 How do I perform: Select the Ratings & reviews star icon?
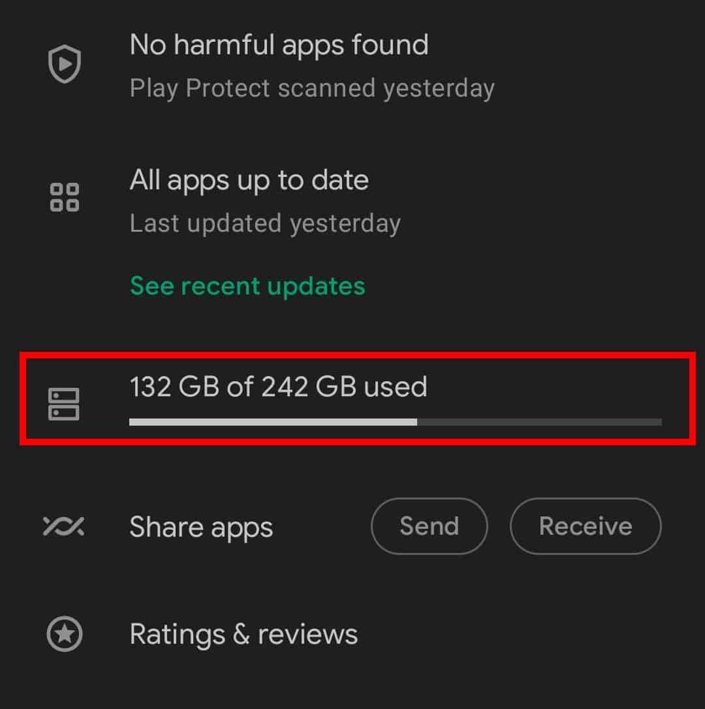(65, 633)
